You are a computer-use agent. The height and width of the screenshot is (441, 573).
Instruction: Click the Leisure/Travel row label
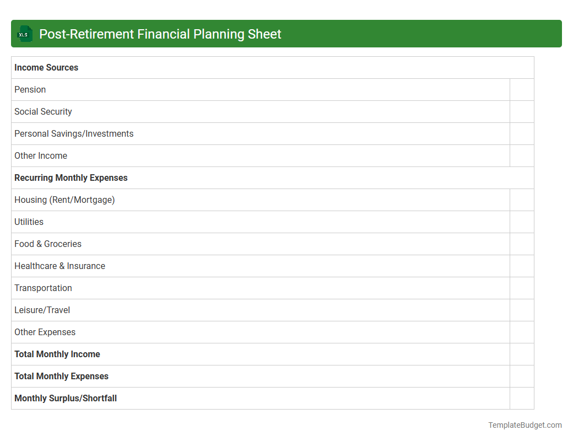coord(42,310)
